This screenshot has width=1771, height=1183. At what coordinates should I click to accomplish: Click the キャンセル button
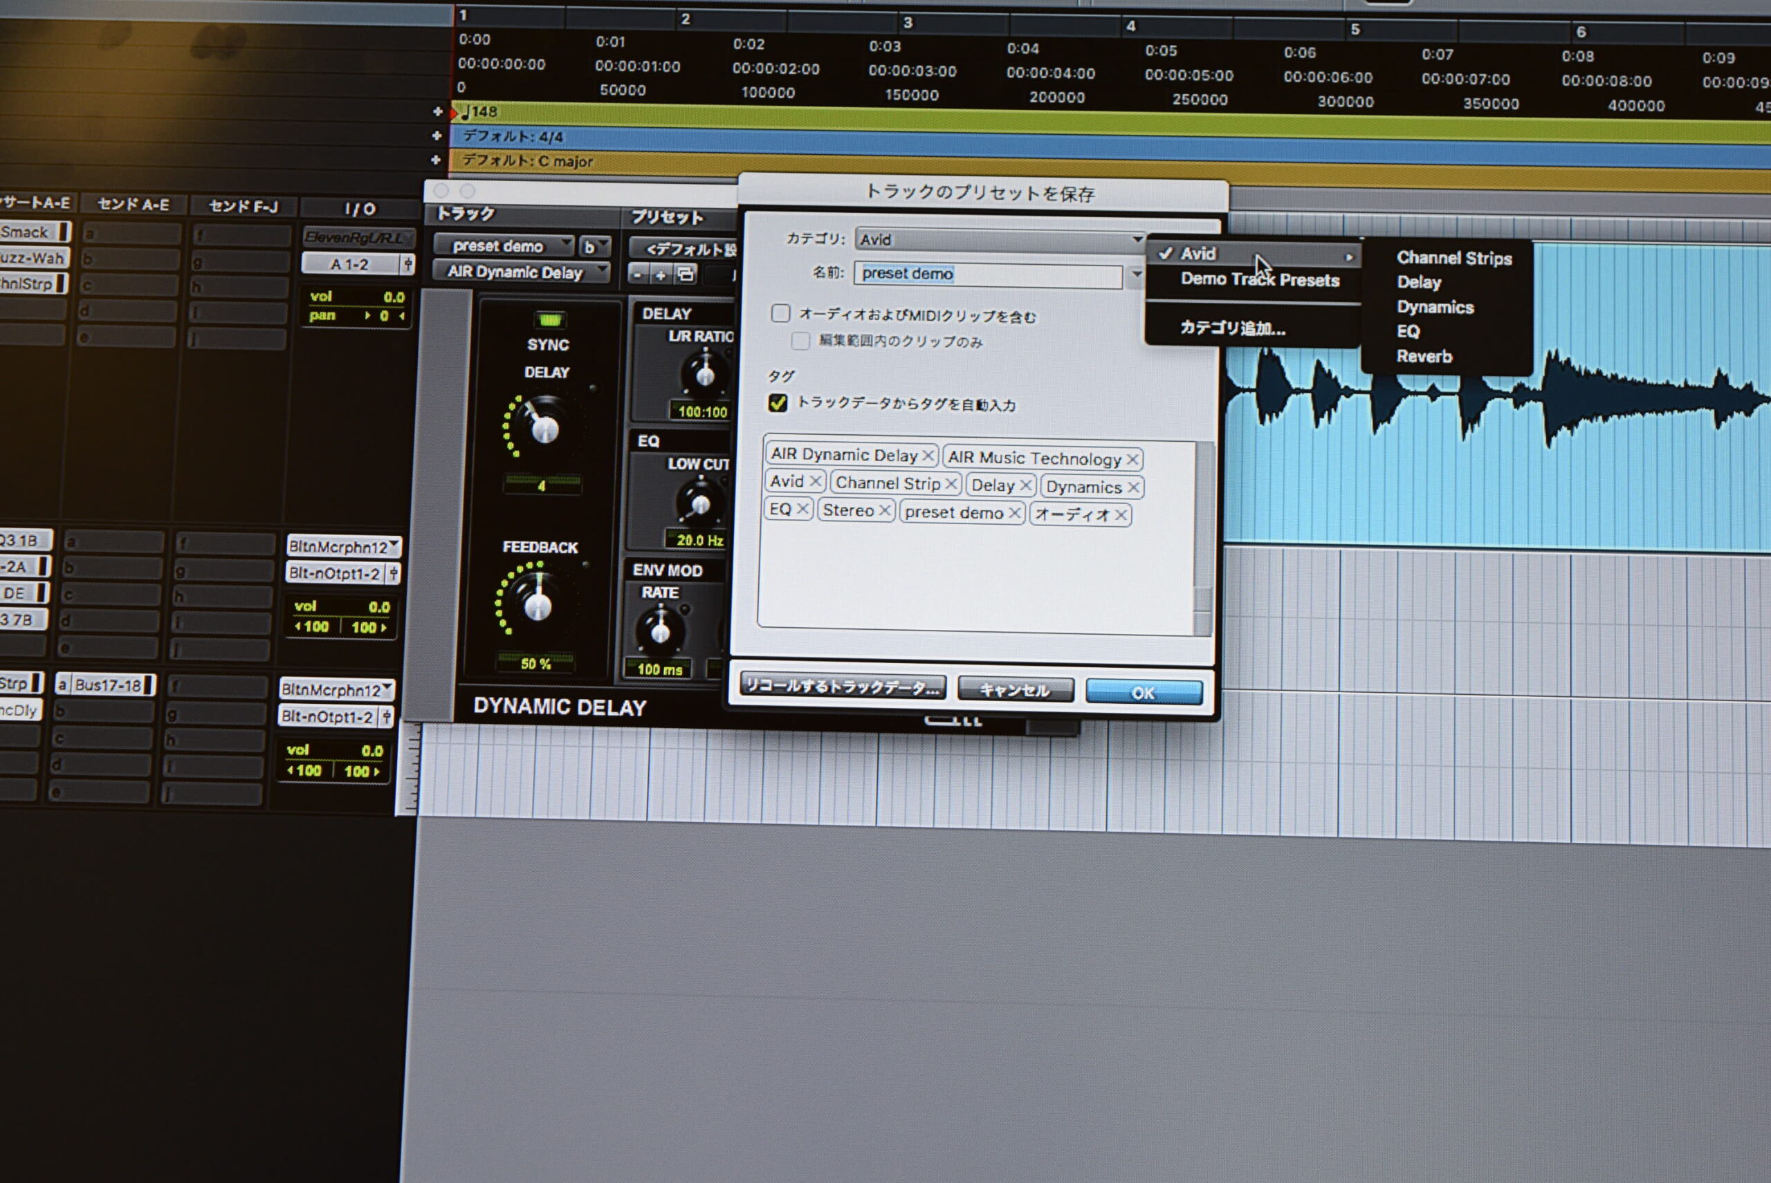[x=1016, y=689]
